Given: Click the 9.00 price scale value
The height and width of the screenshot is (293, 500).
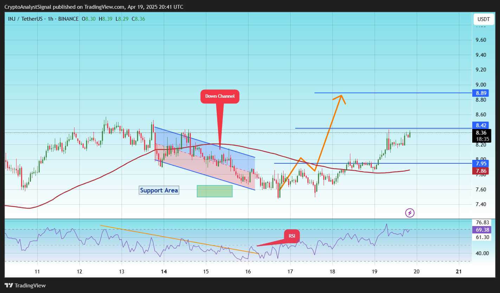Looking at the screenshot, I should tap(481, 85).
